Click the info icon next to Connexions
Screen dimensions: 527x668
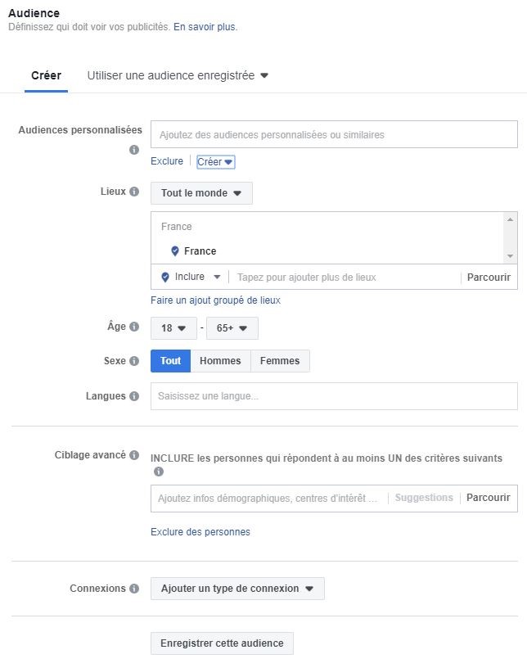click(x=133, y=589)
